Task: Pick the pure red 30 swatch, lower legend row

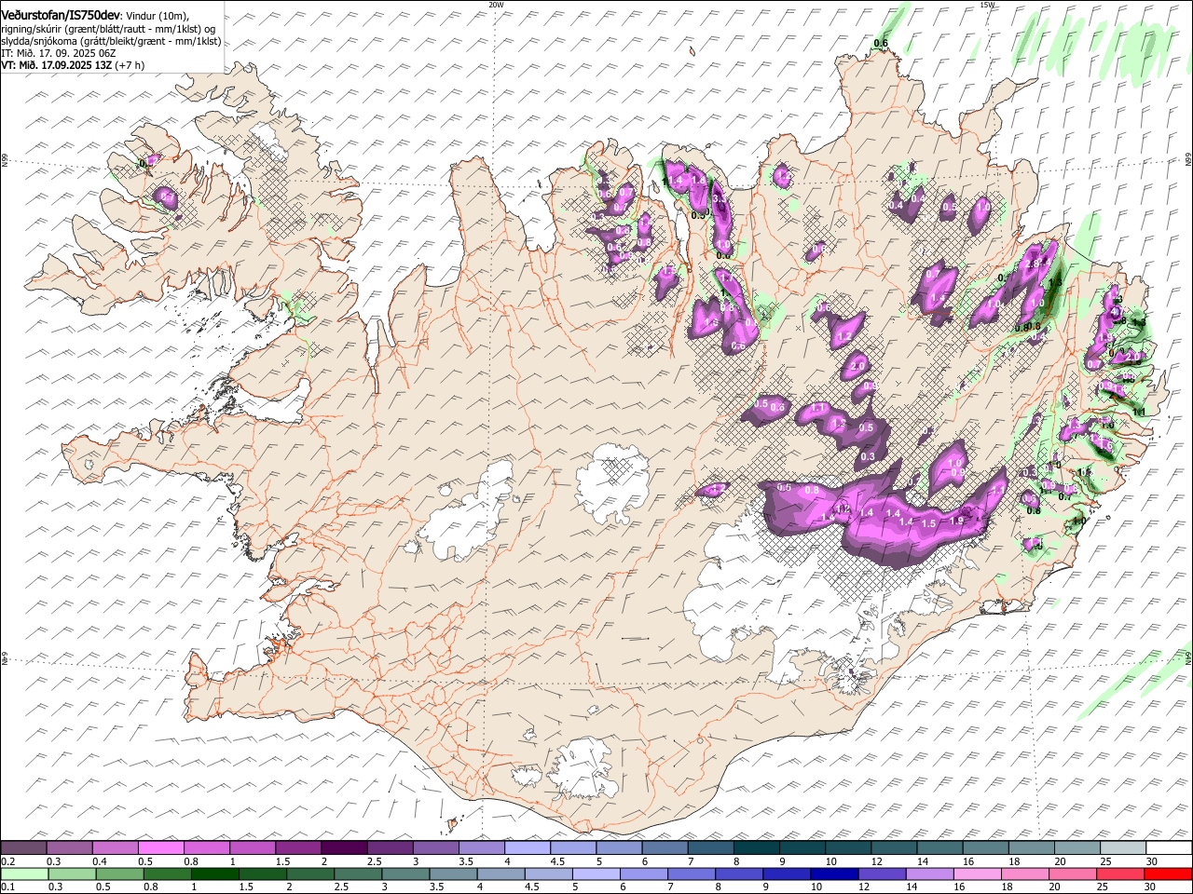Action: pyautogui.click(x=1168, y=874)
